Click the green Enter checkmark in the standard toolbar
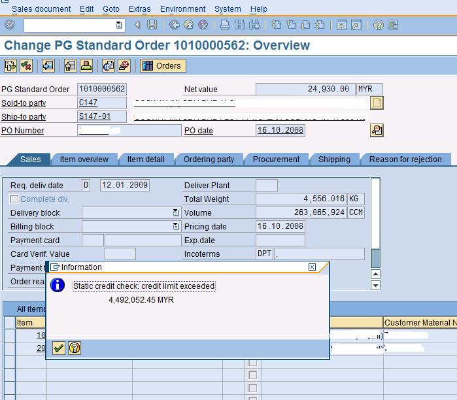 click(x=10, y=25)
